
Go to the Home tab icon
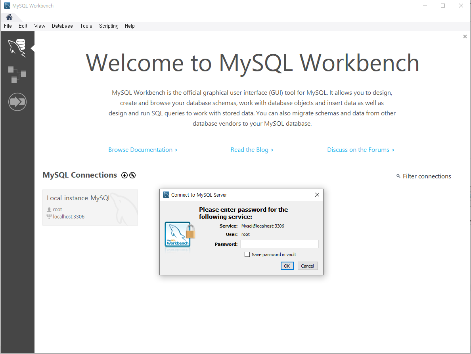(9, 17)
